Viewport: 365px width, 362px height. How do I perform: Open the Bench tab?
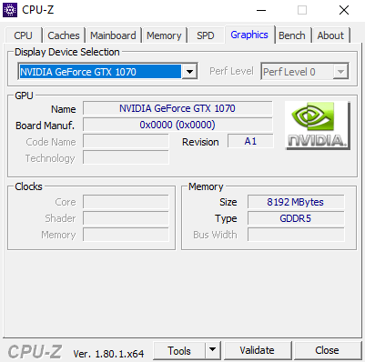point(292,35)
